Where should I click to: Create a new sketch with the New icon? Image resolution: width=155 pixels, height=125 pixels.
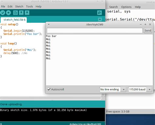coord(15,13)
